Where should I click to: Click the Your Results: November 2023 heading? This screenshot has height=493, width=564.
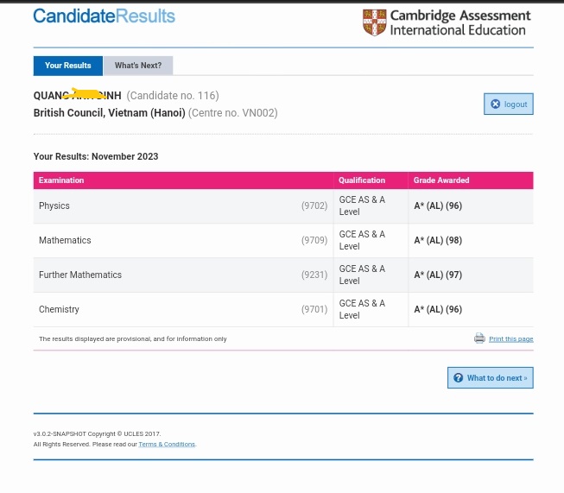[96, 156]
